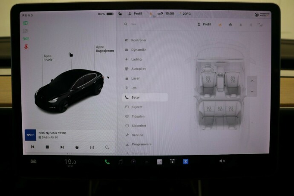Toggle the front left seat heater

208,80
